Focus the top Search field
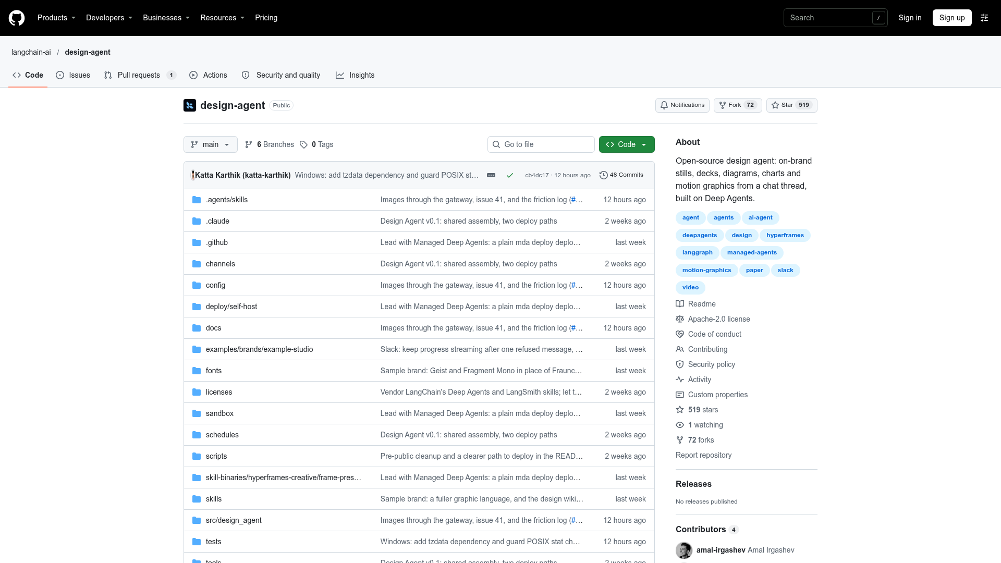 (835, 18)
